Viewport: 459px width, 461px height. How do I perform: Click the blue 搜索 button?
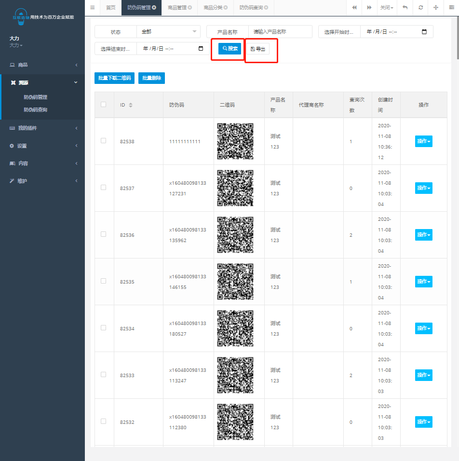(229, 49)
